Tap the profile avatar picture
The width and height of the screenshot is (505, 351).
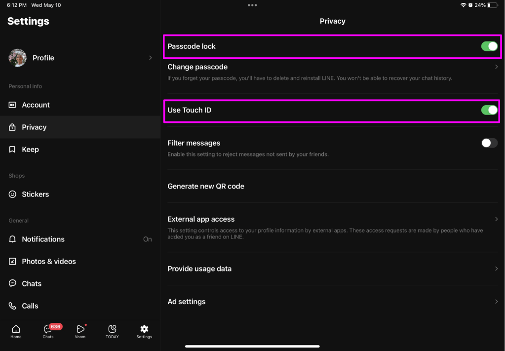click(18, 58)
